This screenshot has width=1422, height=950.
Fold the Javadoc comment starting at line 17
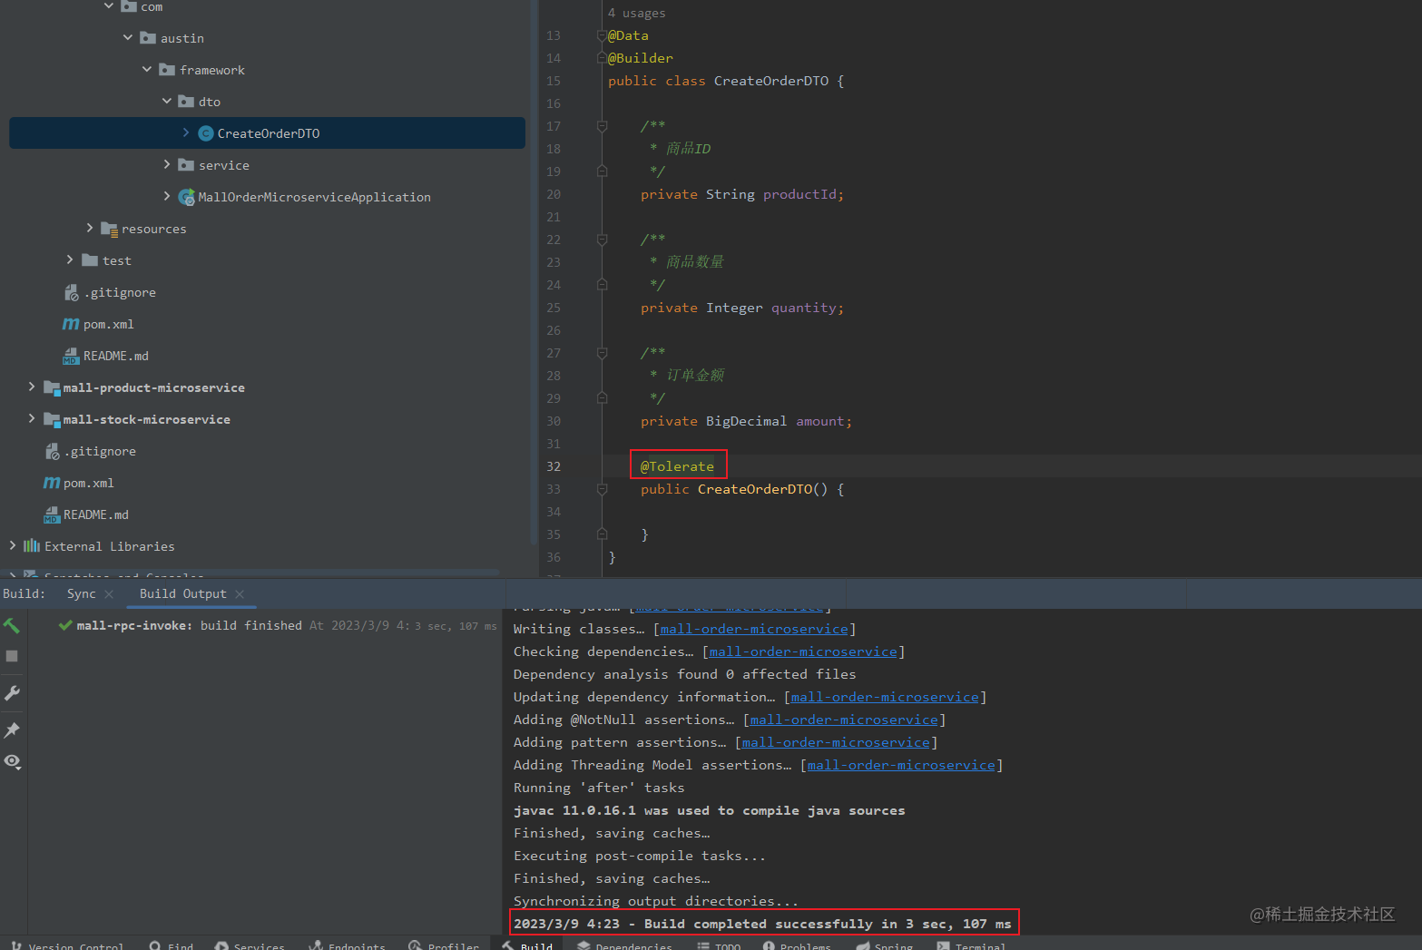point(602,126)
